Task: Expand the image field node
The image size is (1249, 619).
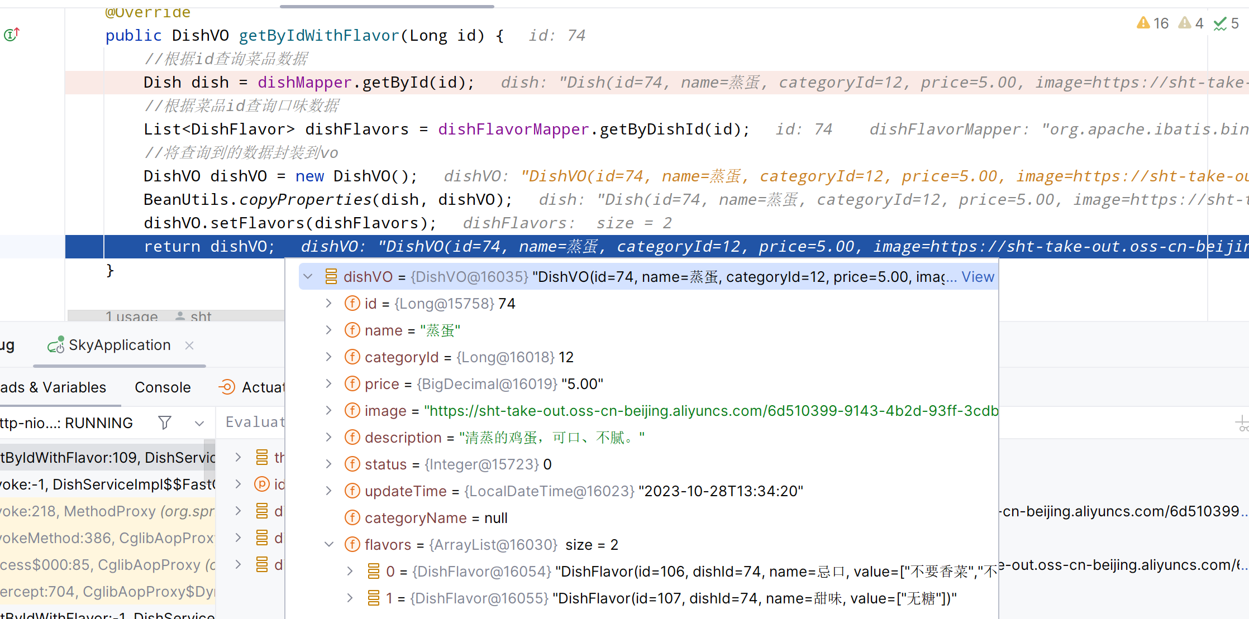Action: click(x=328, y=410)
